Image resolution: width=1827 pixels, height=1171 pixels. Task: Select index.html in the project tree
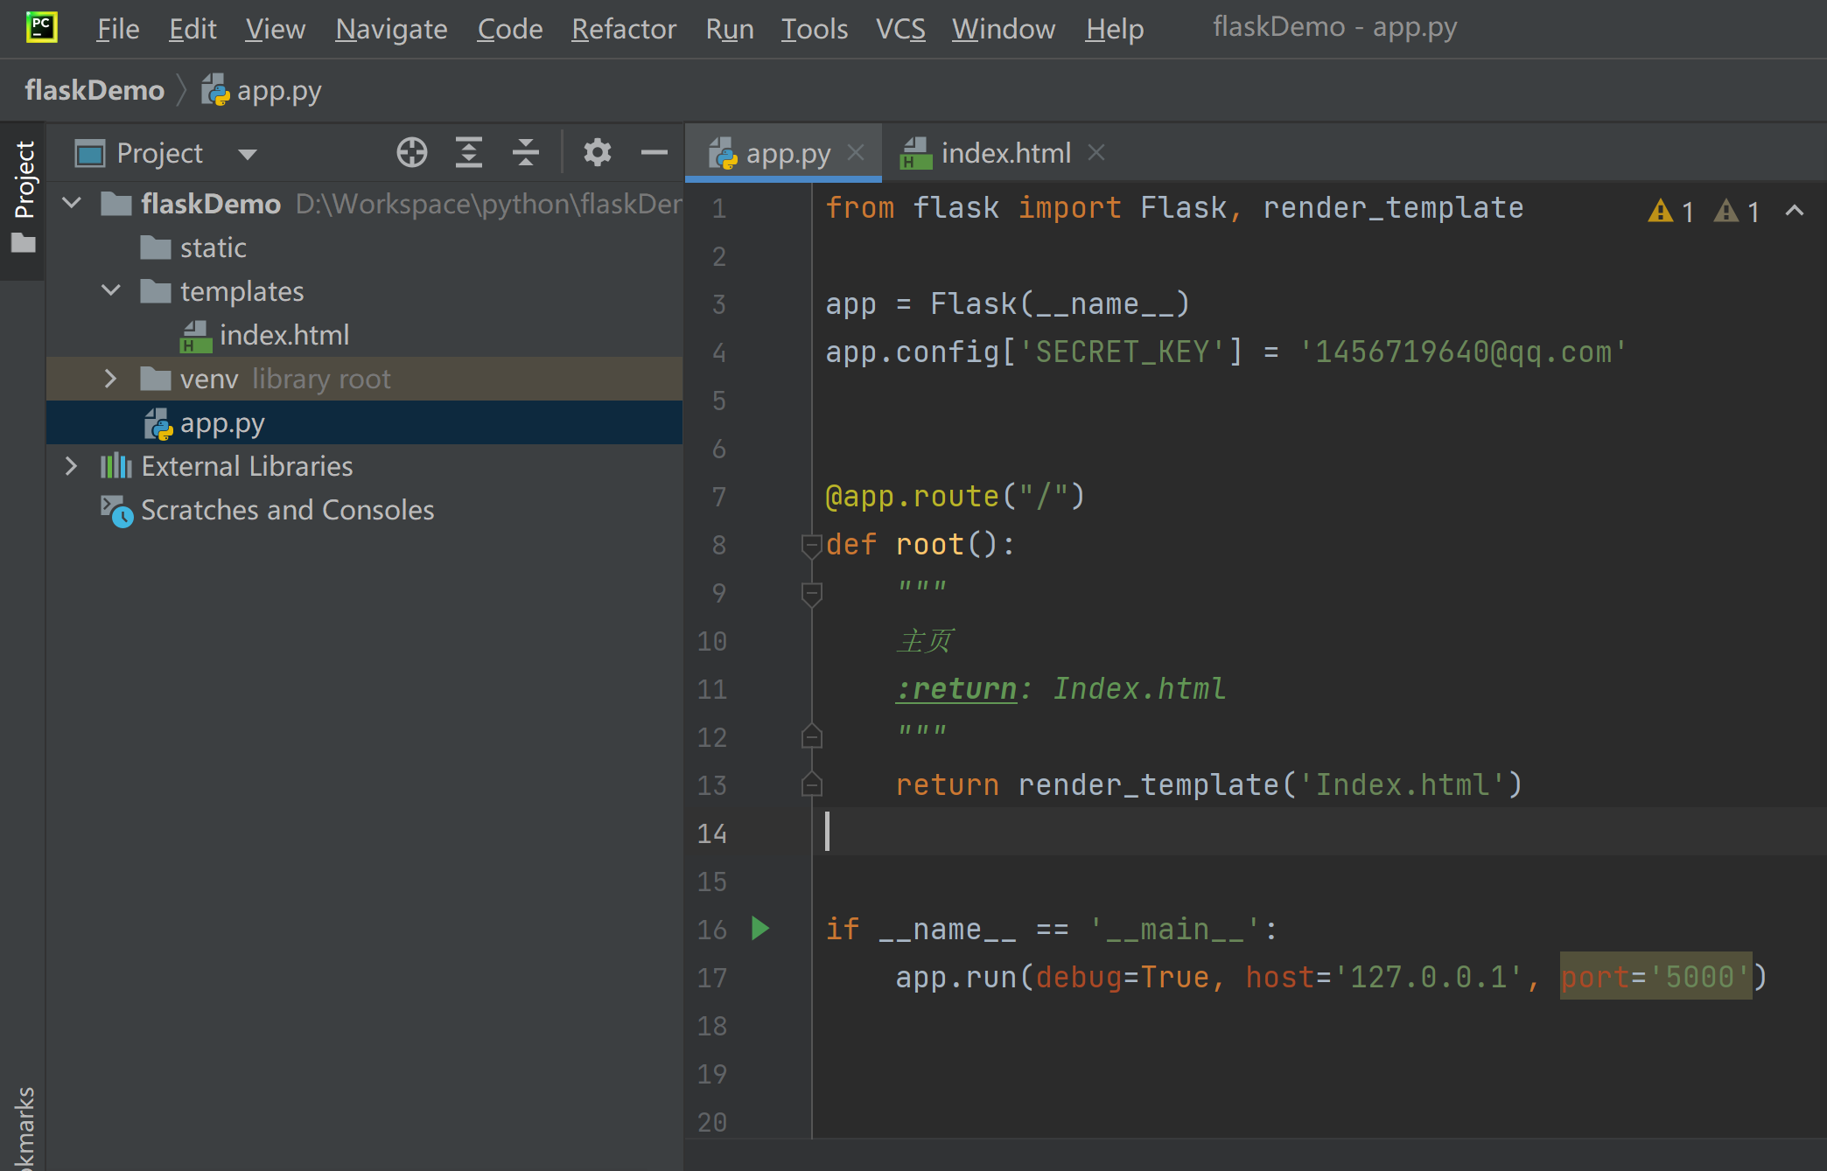(264, 335)
